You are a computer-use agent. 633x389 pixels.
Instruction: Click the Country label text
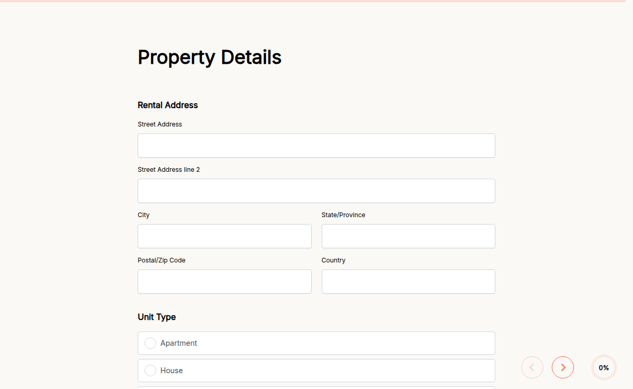pyautogui.click(x=333, y=260)
